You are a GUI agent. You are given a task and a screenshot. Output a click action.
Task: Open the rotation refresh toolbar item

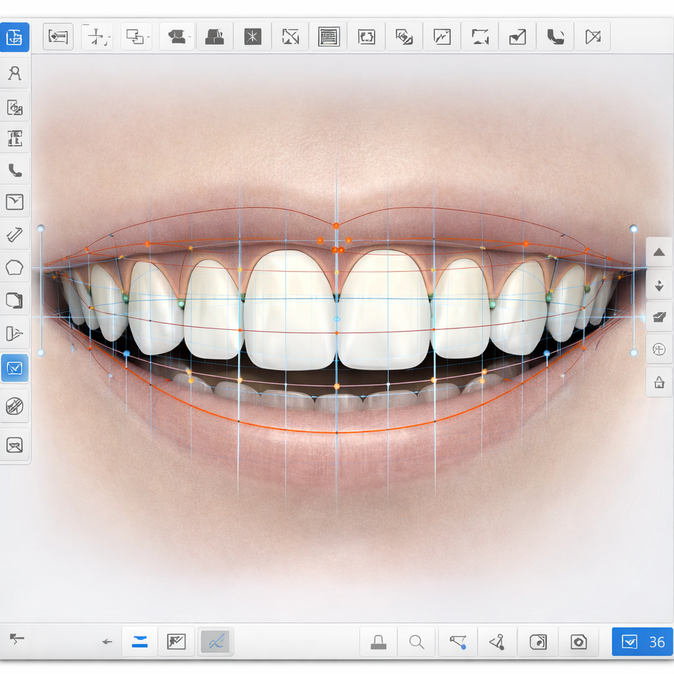(x=367, y=36)
